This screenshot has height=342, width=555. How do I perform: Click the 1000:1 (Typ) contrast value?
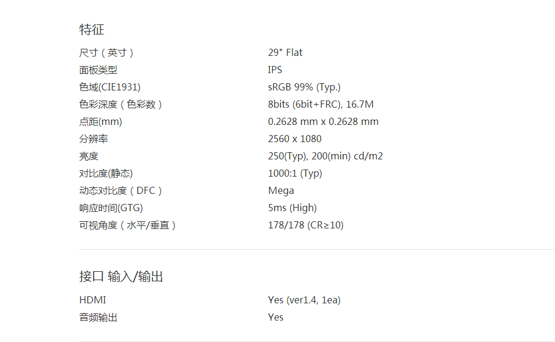(295, 173)
